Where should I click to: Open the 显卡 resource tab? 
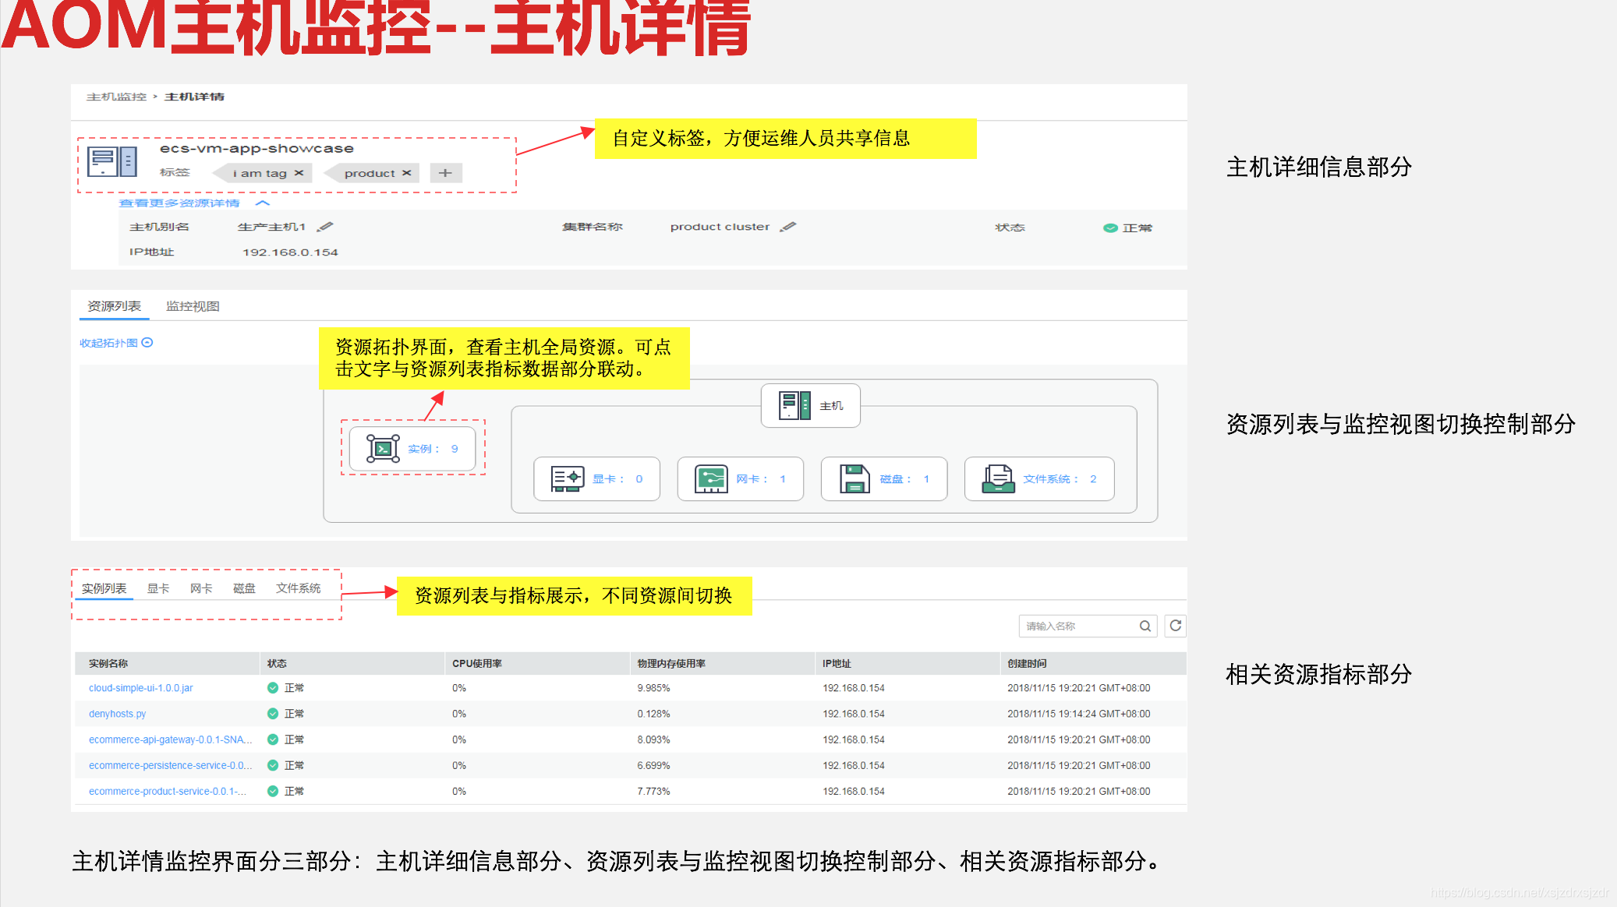pyautogui.click(x=158, y=588)
